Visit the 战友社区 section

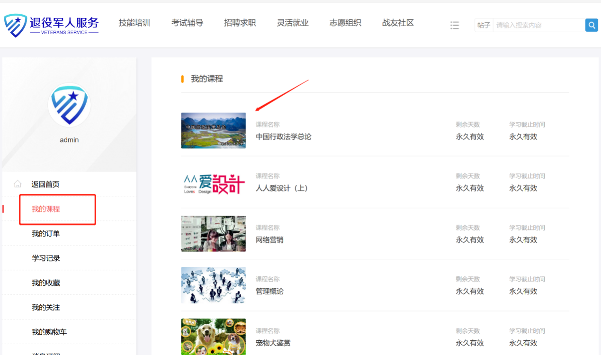point(398,23)
